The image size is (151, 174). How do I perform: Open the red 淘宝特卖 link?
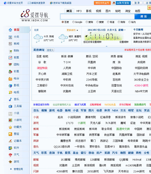(x=42, y=68)
